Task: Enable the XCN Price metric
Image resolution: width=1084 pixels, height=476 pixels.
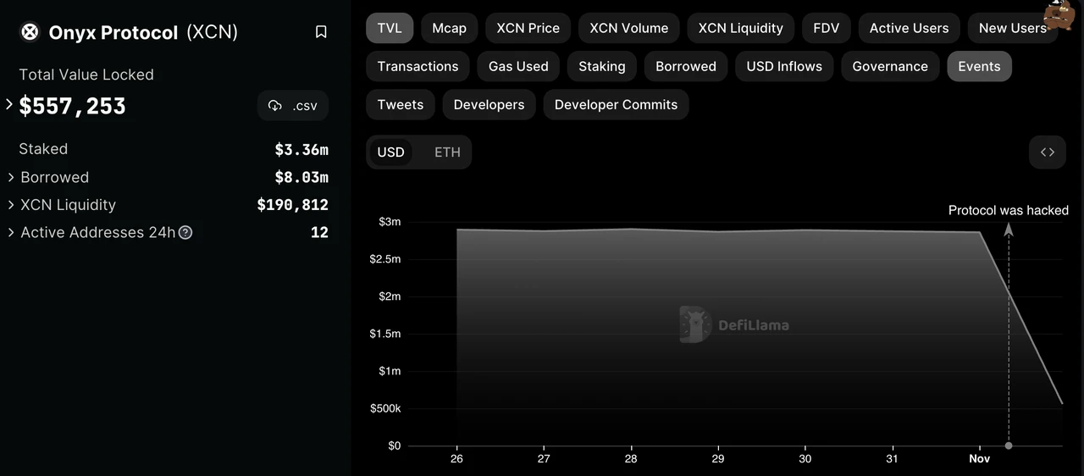Action: coord(528,28)
